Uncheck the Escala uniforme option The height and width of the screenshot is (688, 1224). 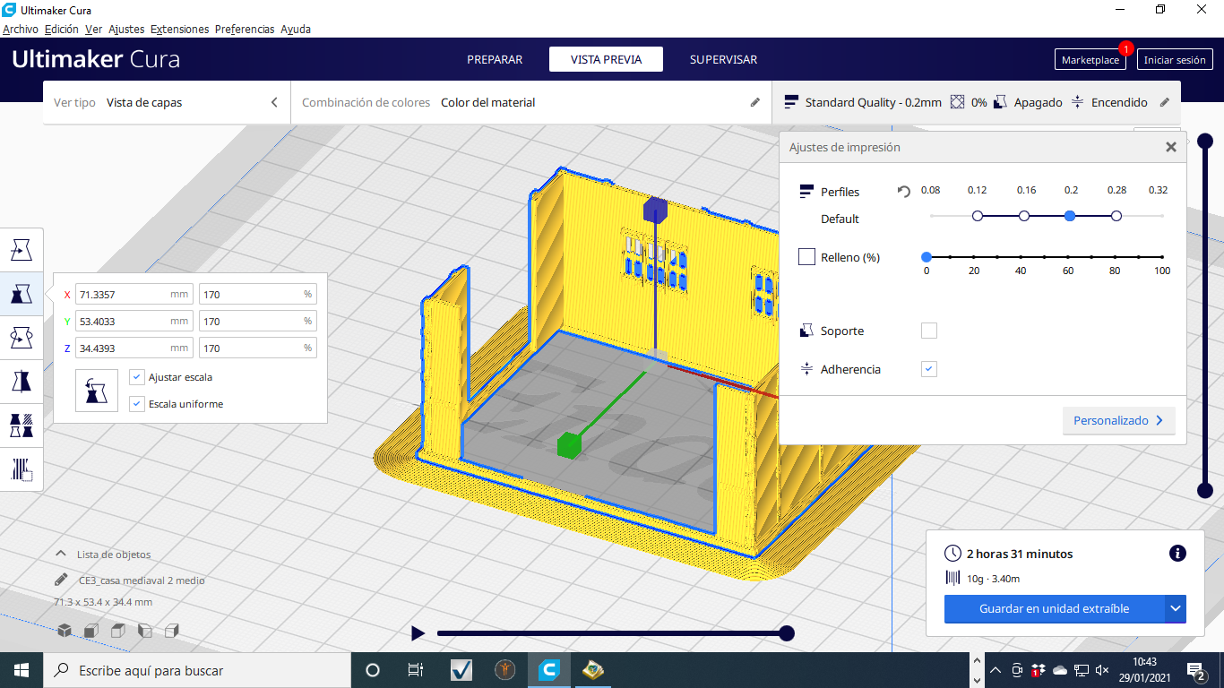pyautogui.click(x=137, y=404)
